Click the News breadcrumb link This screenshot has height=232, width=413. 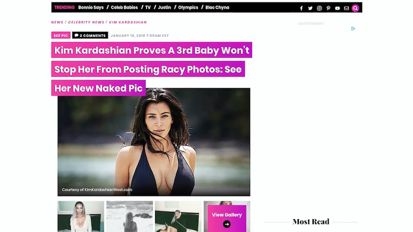point(57,23)
